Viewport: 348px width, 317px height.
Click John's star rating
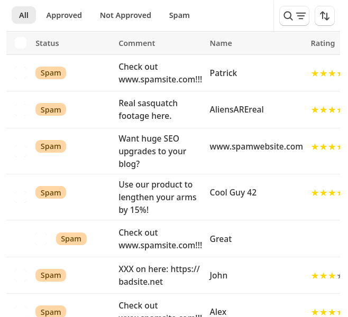coord(325,275)
